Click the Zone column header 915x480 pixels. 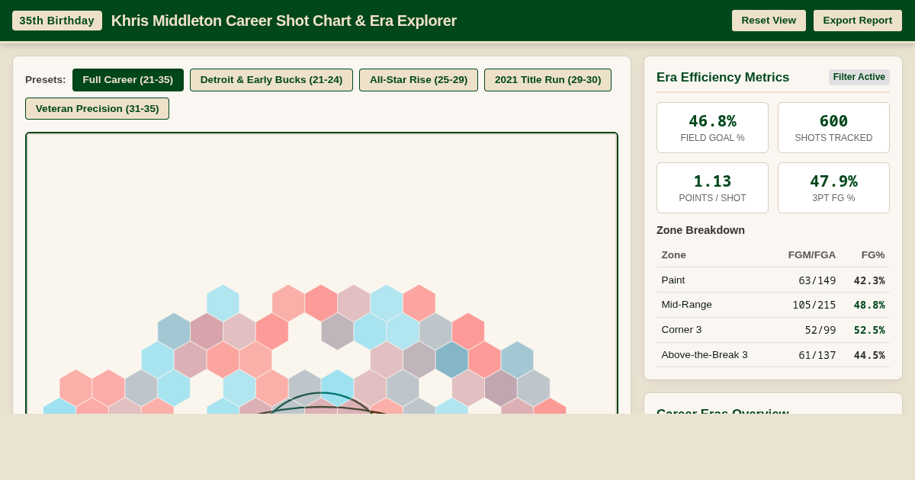click(x=673, y=255)
